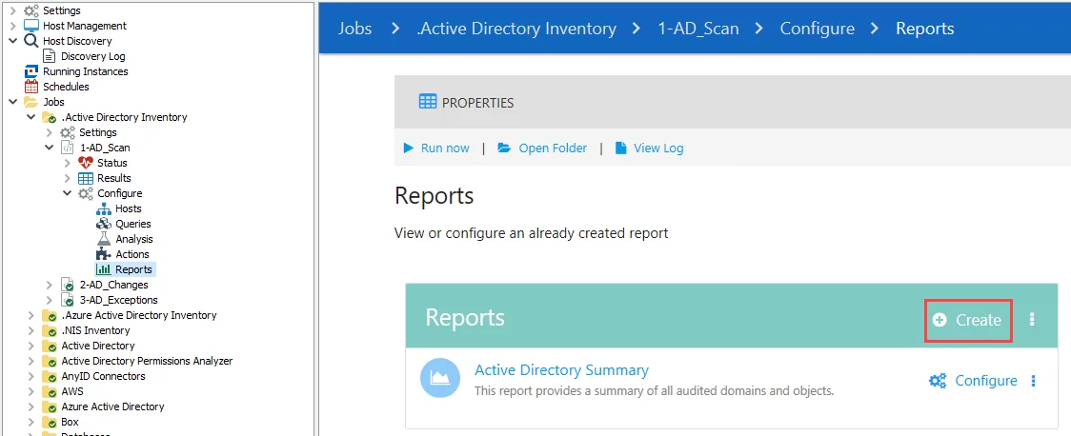
Task: Select the 3-AD_Exceptions tree item
Action: (x=118, y=300)
